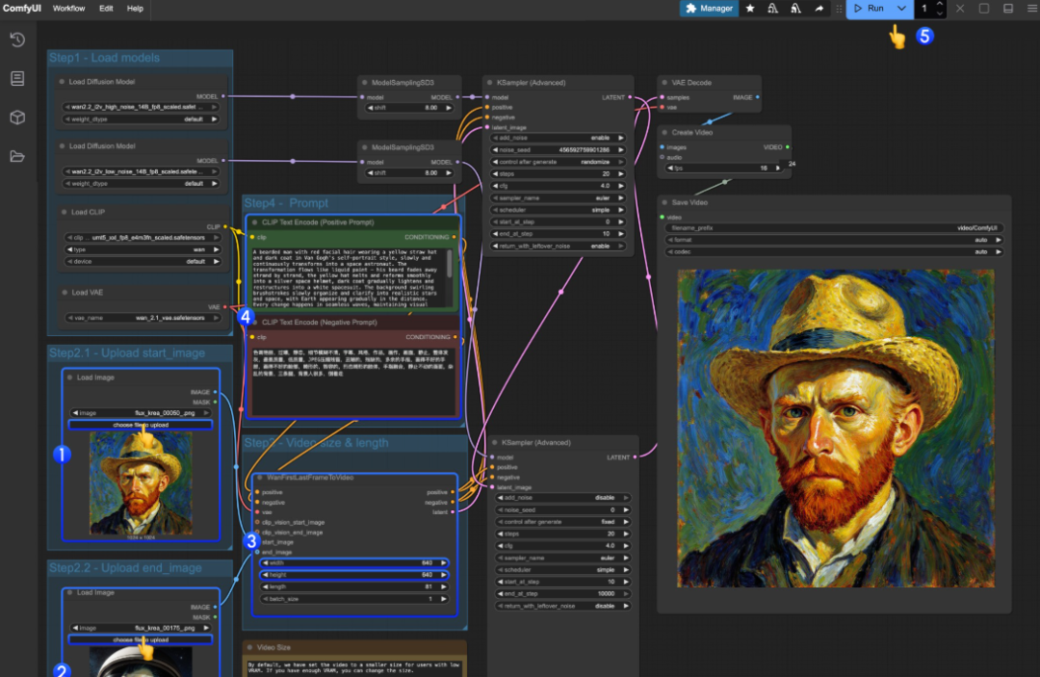Open the queue history panel in the sidebar
Image resolution: width=1040 pixels, height=677 pixels.
pos(17,39)
